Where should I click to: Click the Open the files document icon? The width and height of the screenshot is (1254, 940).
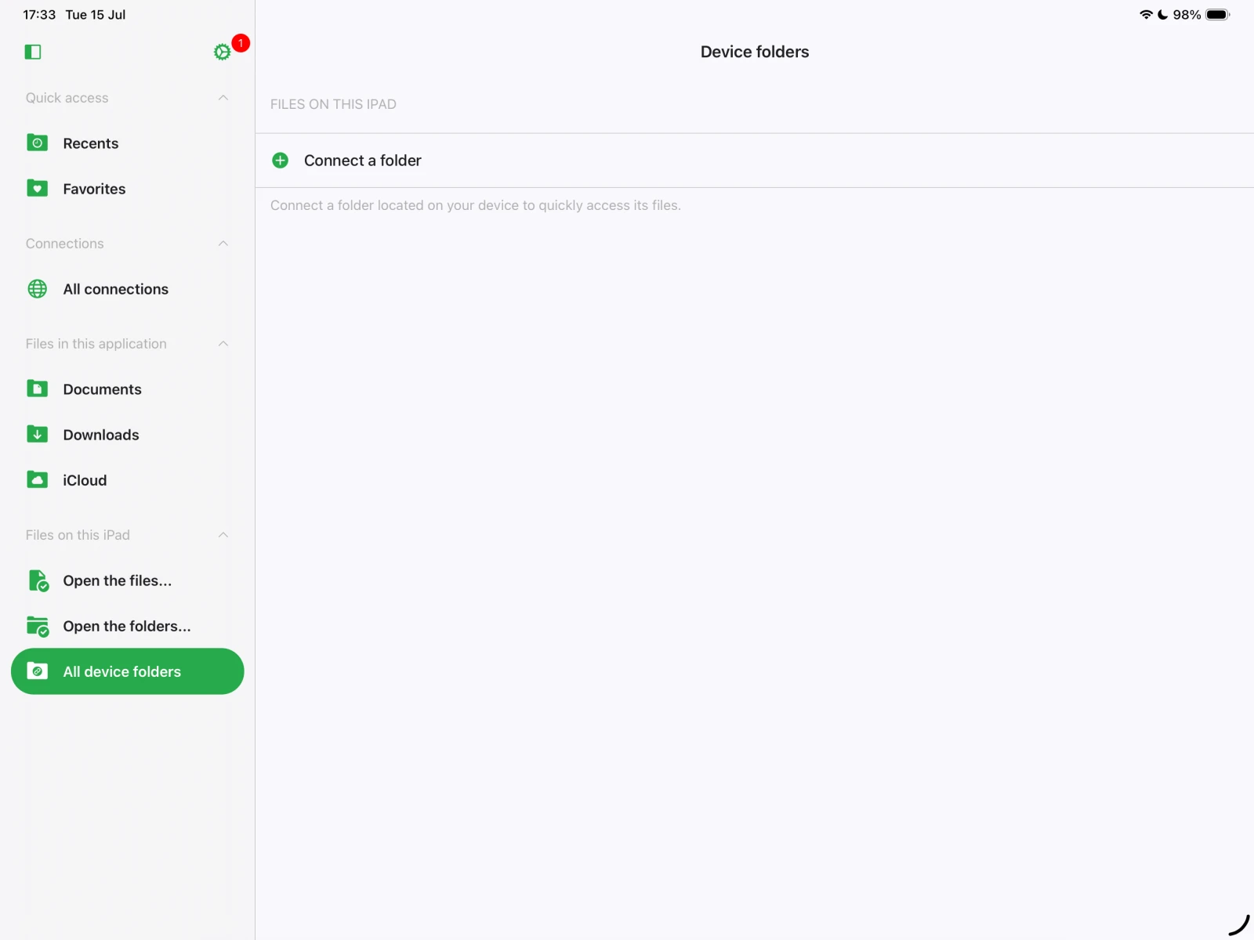pos(38,580)
